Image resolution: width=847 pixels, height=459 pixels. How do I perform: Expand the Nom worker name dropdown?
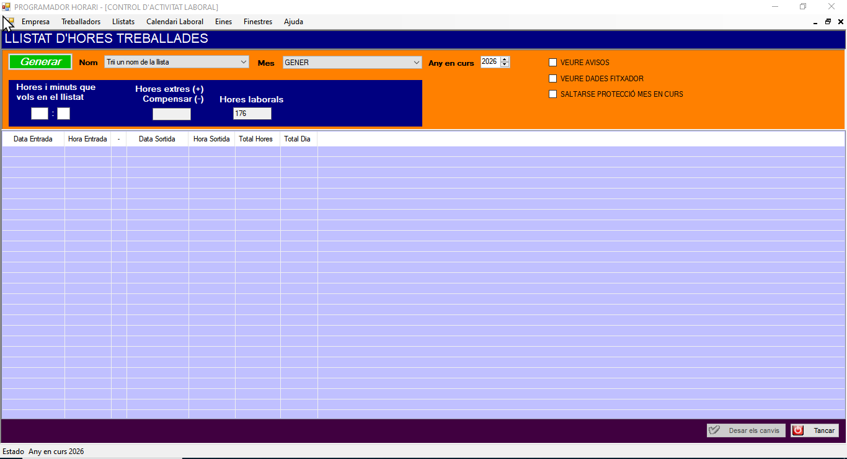[243, 62]
